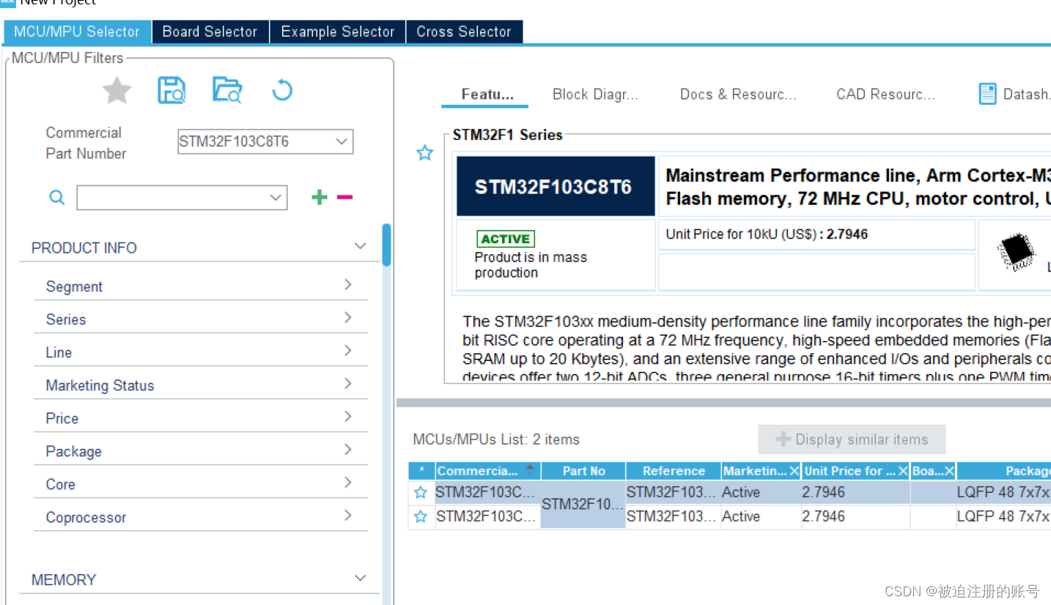1051x605 pixels.
Task: Click the Package column header
Action: click(1004, 471)
